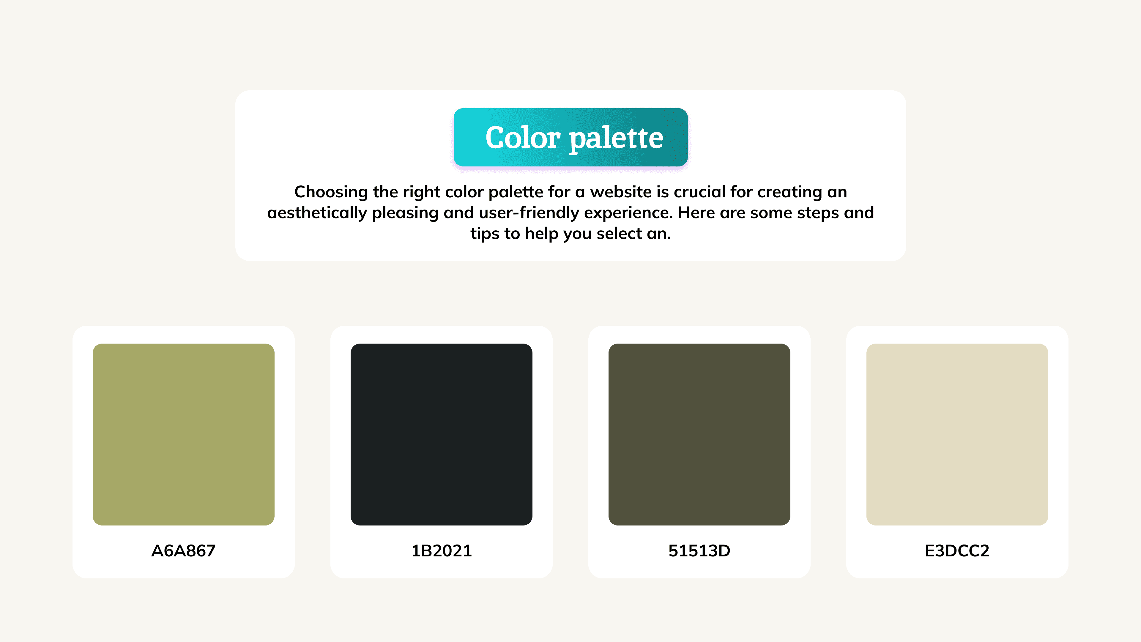This screenshot has width=1141, height=642.
Task: Click the 51513D hex code label
Action: (699, 551)
